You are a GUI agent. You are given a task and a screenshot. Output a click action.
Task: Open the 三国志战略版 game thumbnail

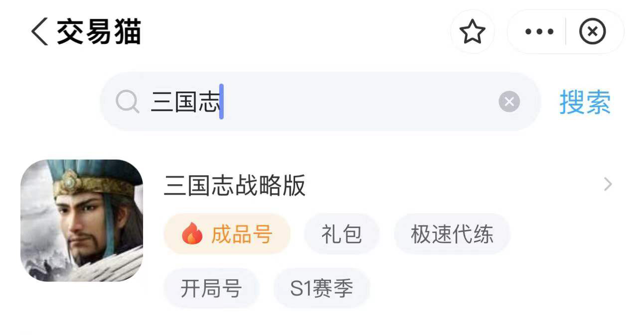[x=82, y=221]
